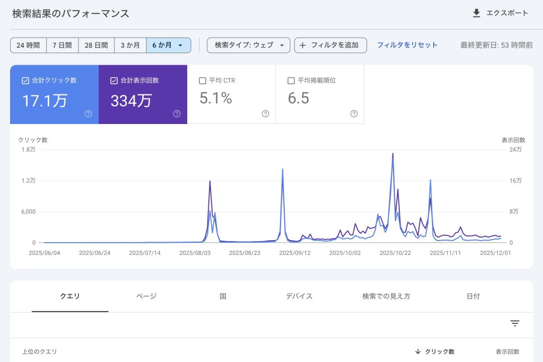Uncheck the 合計クリック数 checkbox

[x=25, y=81]
